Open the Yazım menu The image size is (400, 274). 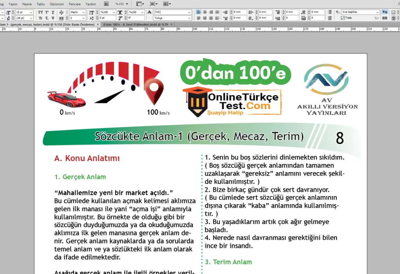(x=13, y=4)
